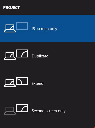Select the PC screen only text label
This screenshot has width=95, height=128.
pos(44,29)
